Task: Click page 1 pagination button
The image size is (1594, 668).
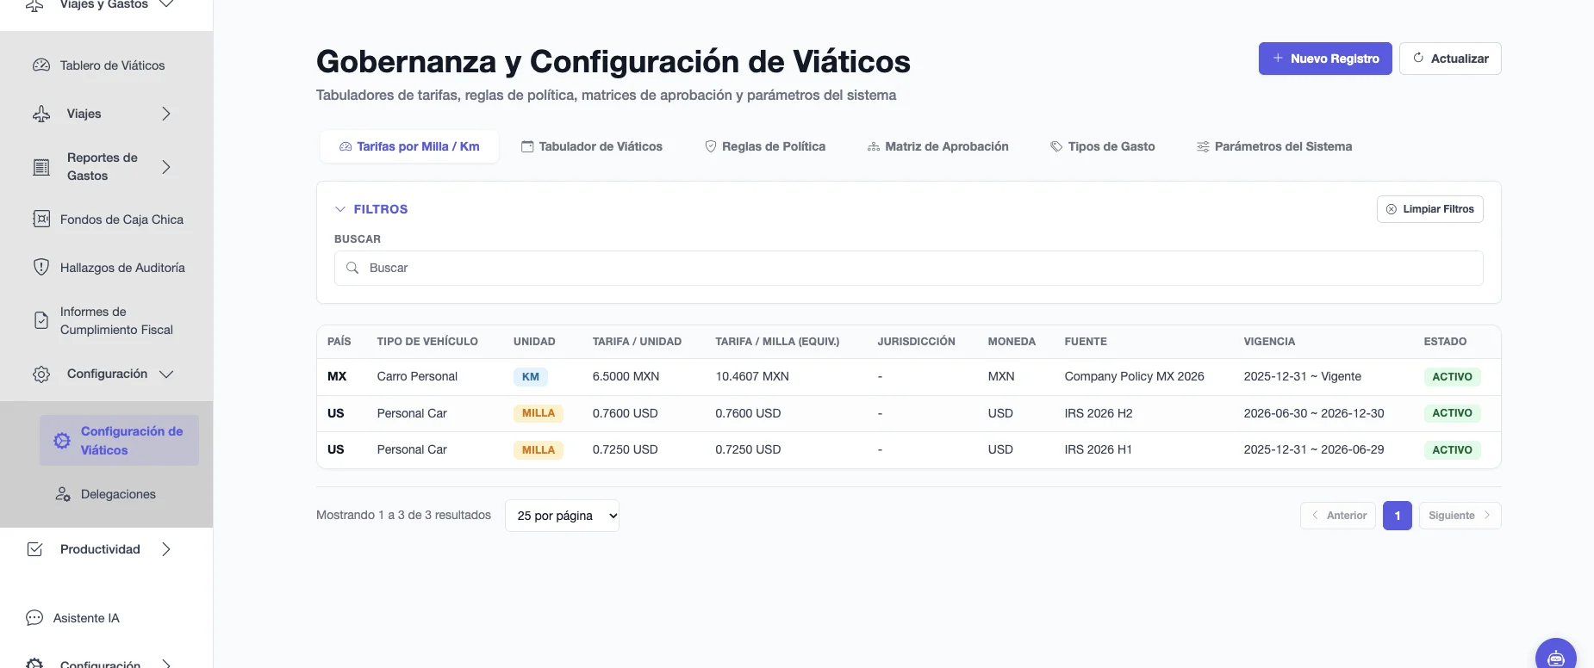Action: (x=1398, y=516)
